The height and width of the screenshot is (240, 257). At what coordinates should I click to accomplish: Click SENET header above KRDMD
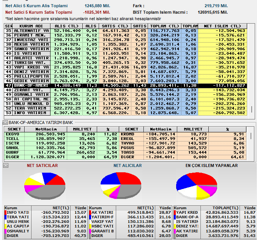click(x=131, y=129)
